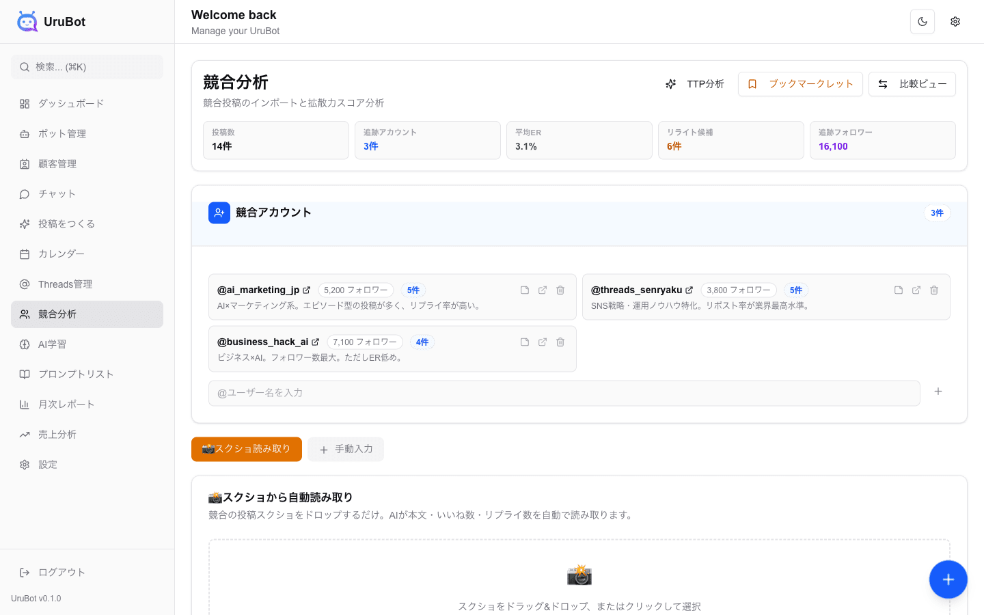Click the screenshot drop zone camera icon
Screen dimensions: 984x615
[x=579, y=575]
